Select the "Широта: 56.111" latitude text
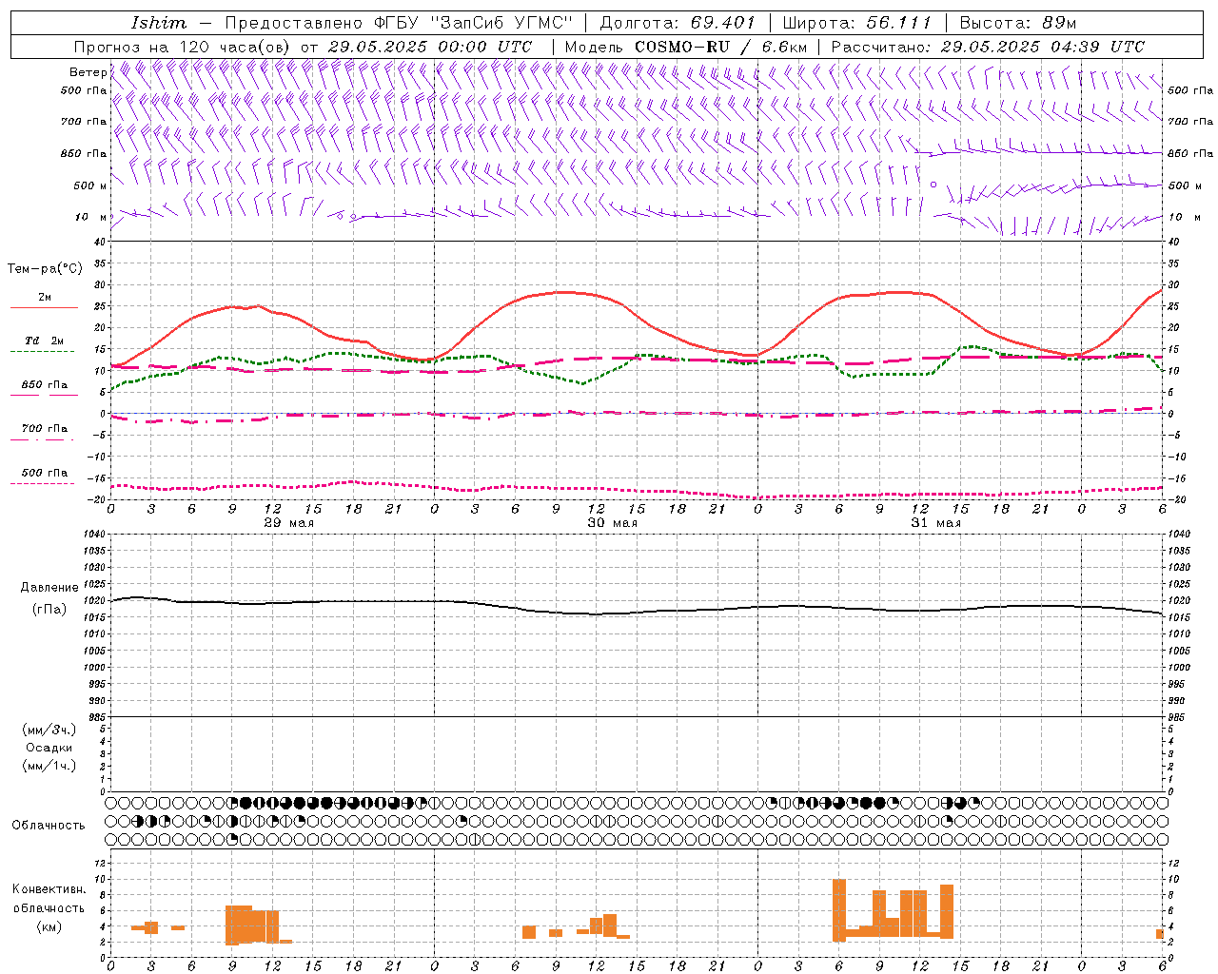 coord(856,23)
